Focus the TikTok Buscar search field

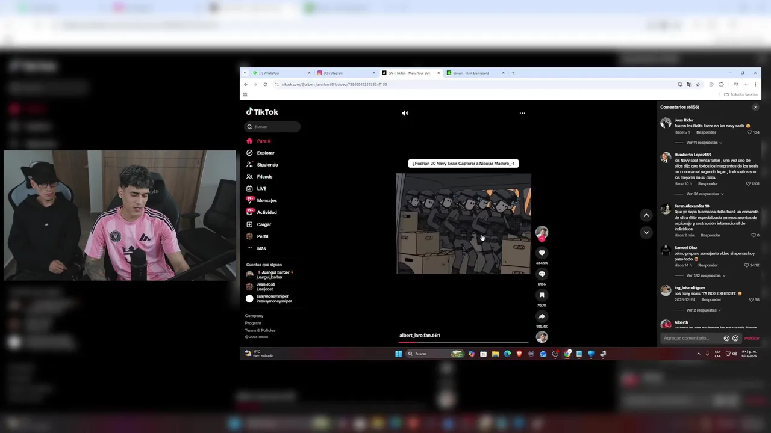tap(272, 126)
